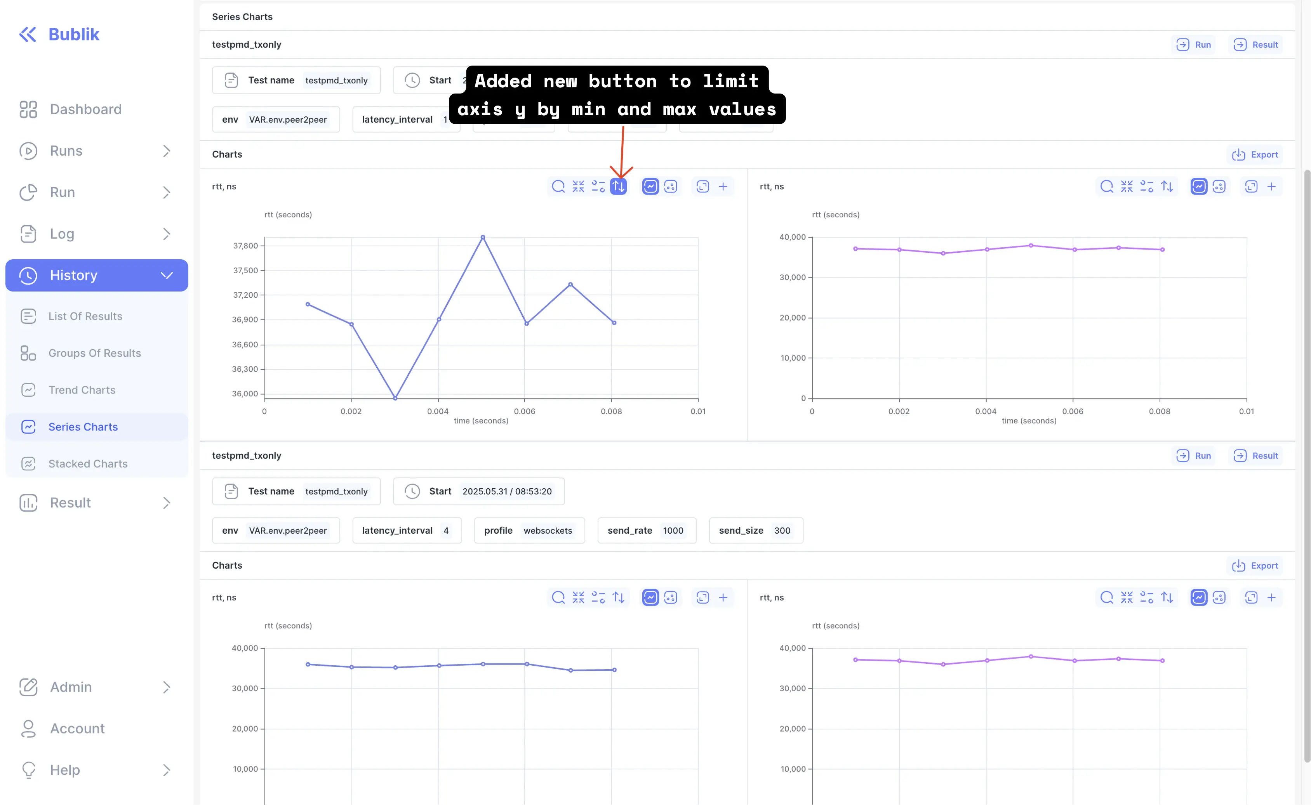
Task: Expand the top-left rtt chart to fullscreen
Action: (x=703, y=186)
